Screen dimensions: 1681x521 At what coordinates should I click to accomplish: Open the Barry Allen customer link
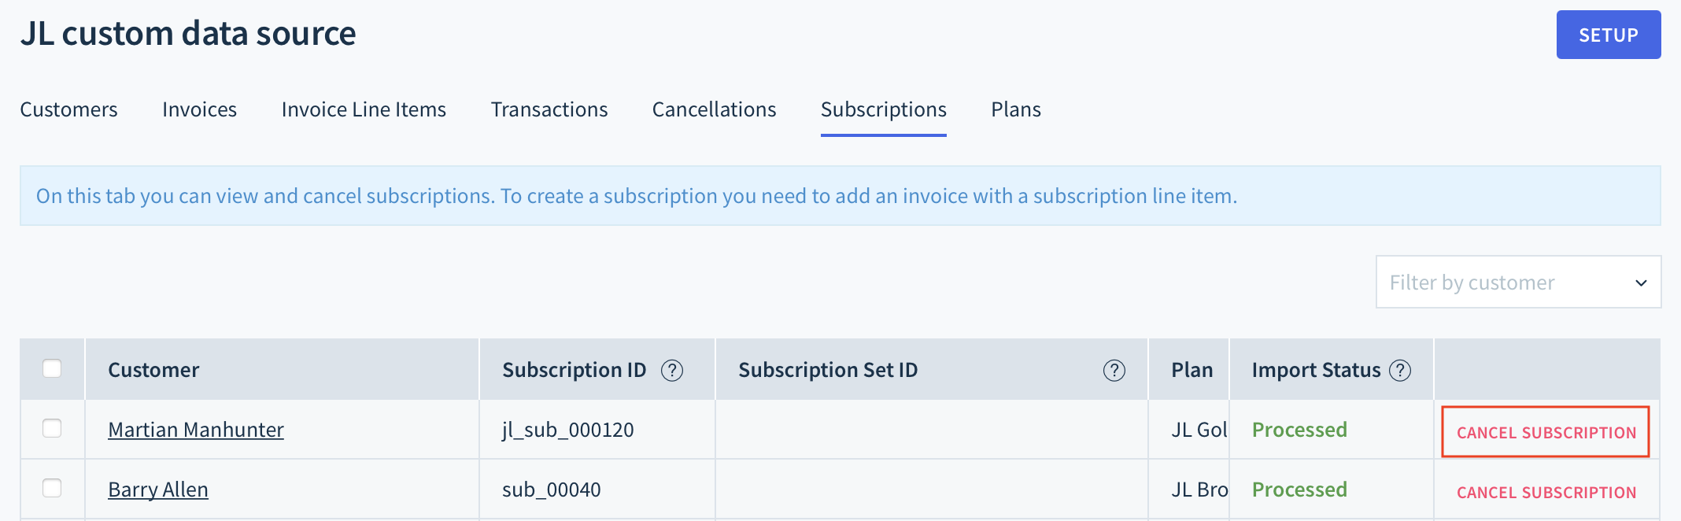click(x=158, y=490)
